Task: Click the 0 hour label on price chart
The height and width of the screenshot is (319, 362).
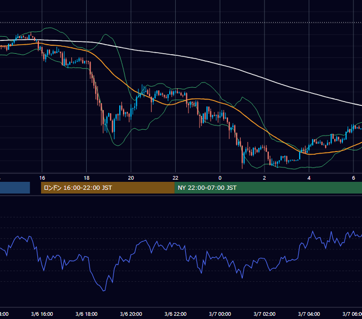Action: [x=220, y=178]
